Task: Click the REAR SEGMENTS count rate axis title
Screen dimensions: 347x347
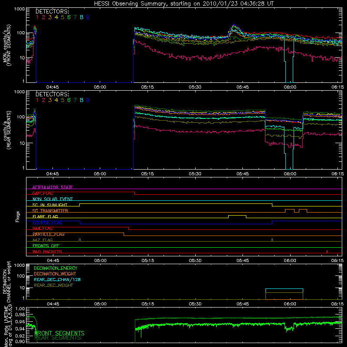Action: click(x=7, y=130)
